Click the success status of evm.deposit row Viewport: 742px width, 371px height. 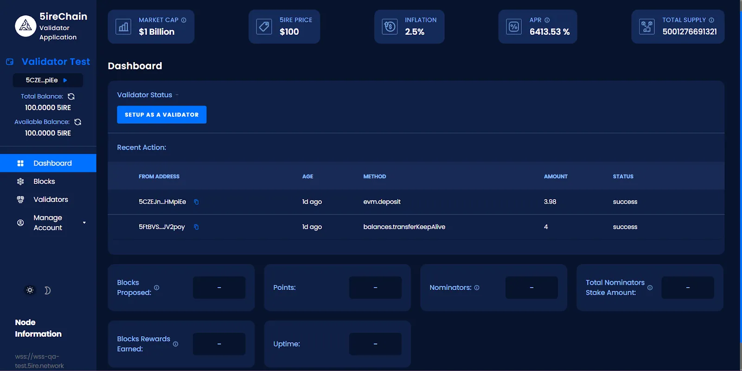point(625,202)
